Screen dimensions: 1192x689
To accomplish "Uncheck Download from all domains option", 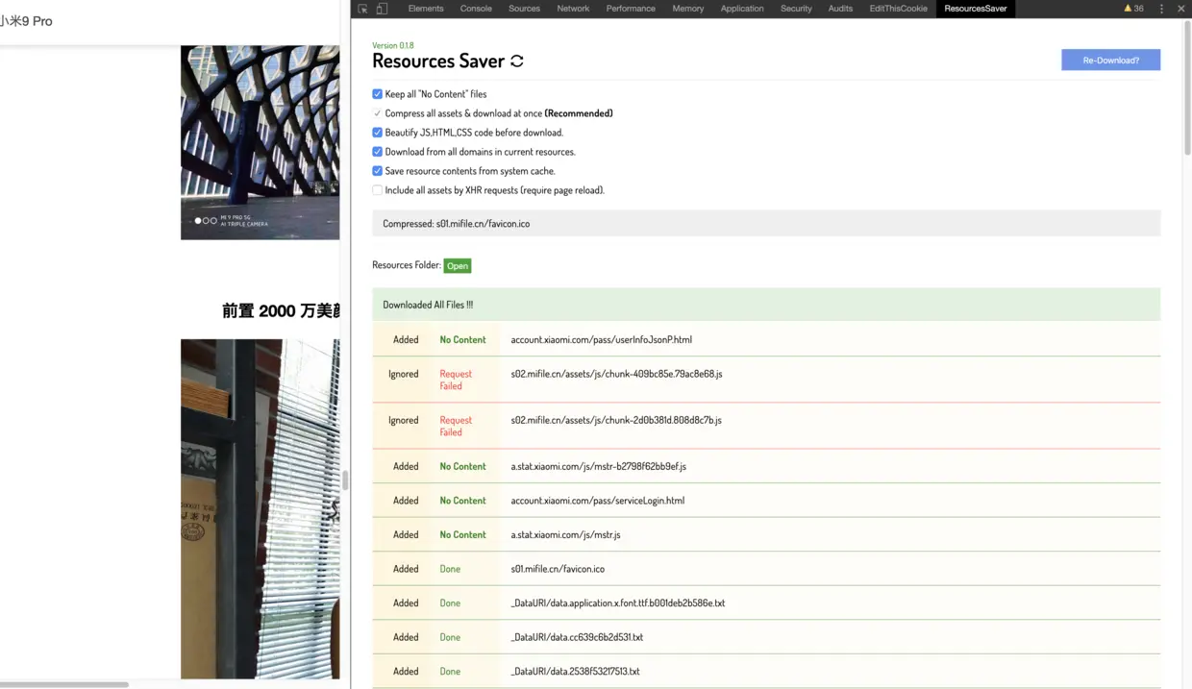I will pyautogui.click(x=377, y=152).
